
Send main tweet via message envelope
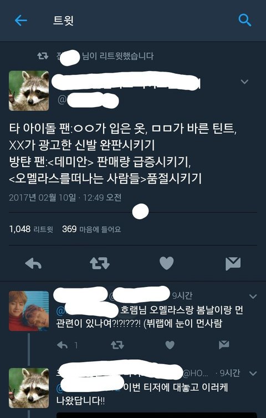pyautogui.click(x=233, y=264)
